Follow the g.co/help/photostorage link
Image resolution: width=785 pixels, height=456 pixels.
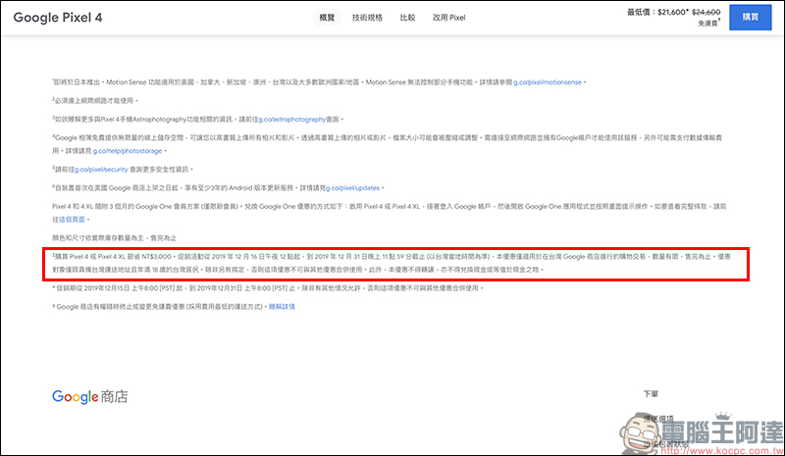(x=128, y=151)
